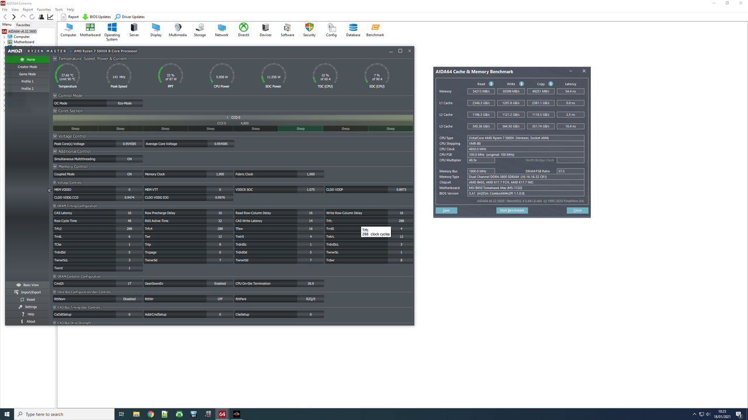The image size is (748, 420).
Task: Click the GearDownEn Enabled value
Action: coord(220,283)
